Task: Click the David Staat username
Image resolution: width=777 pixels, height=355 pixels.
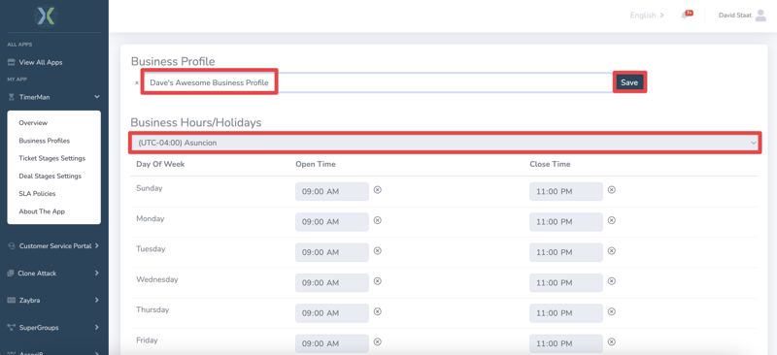Action: pos(734,16)
